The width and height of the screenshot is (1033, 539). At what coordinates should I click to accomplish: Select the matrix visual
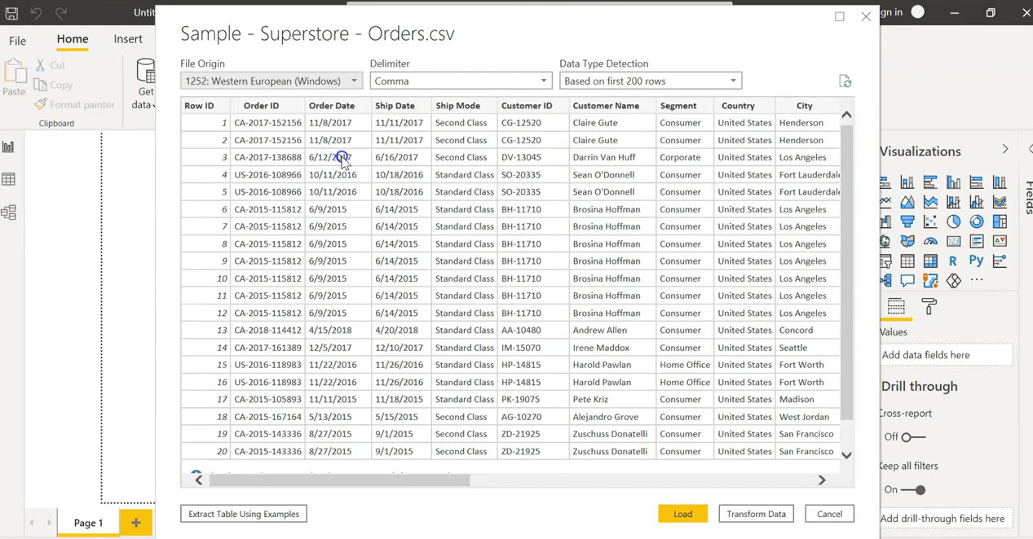(x=930, y=261)
